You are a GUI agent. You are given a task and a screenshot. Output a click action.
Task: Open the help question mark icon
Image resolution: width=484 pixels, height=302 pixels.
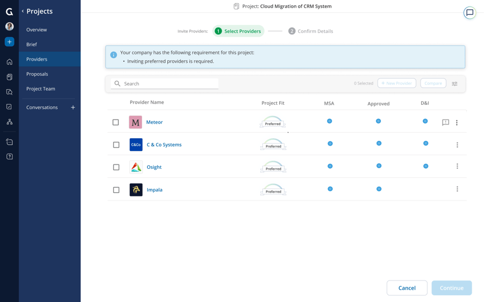pyautogui.click(x=10, y=156)
